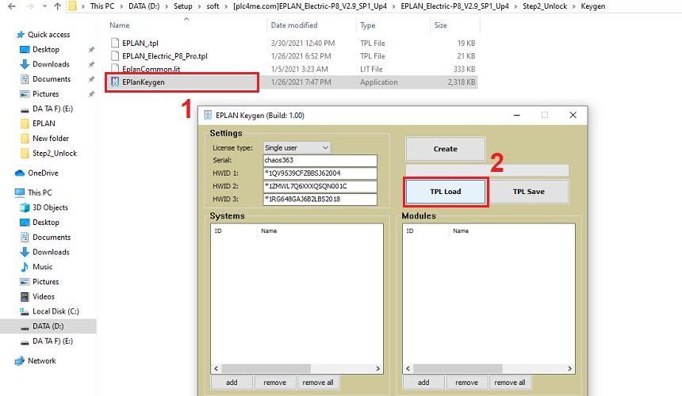Sort files by Date modified column

click(293, 25)
